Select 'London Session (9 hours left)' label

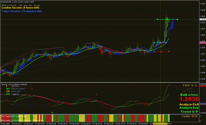[x=20, y=8]
